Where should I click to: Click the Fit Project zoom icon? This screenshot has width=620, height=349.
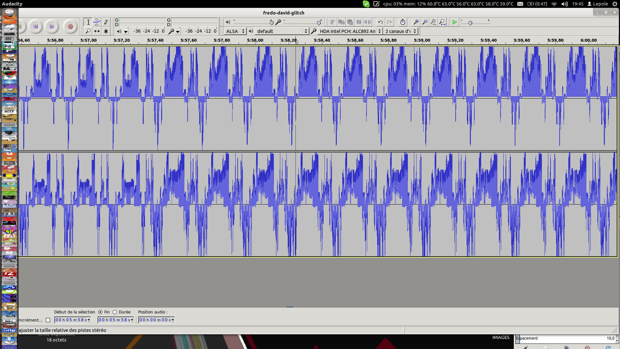(442, 22)
